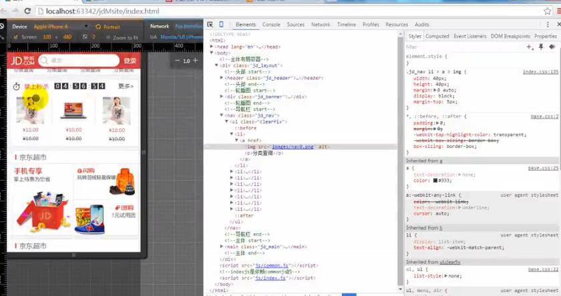Image resolution: width=561 pixels, height=296 pixels.
Task: Switch to the Console tab
Action: (271, 24)
